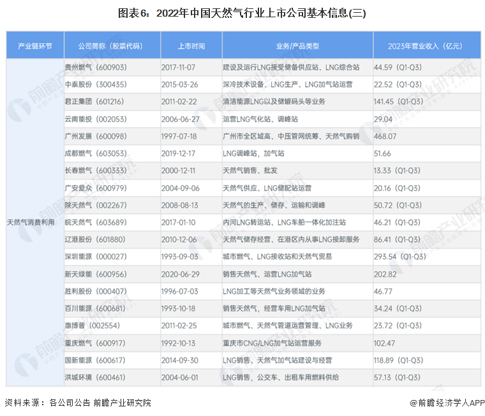
Task: Click business cell 内河LNG转运站
Action: pyautogui.click(x=284, y=222)
